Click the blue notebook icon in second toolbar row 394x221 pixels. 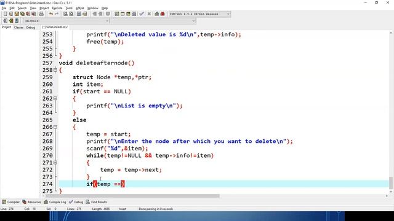click(17, 20)
